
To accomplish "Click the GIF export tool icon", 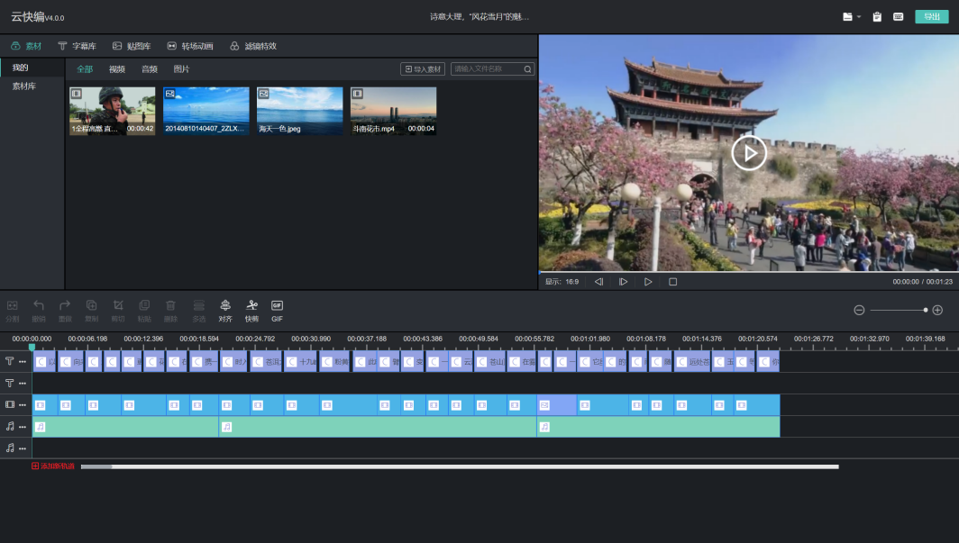I will pyautogui.click(x=277, y=306).
